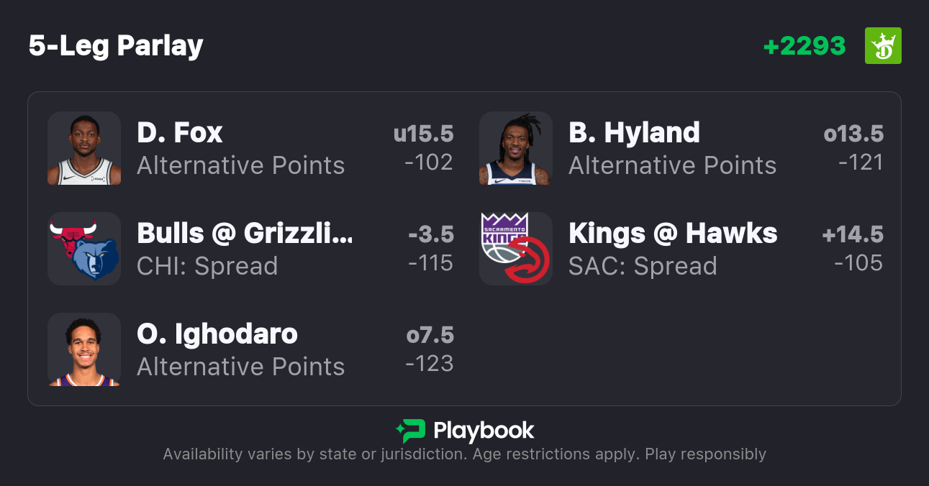929x486 pixels.
Task: Select the +2293 parlay odds
Action: click(x=805, y=46)
